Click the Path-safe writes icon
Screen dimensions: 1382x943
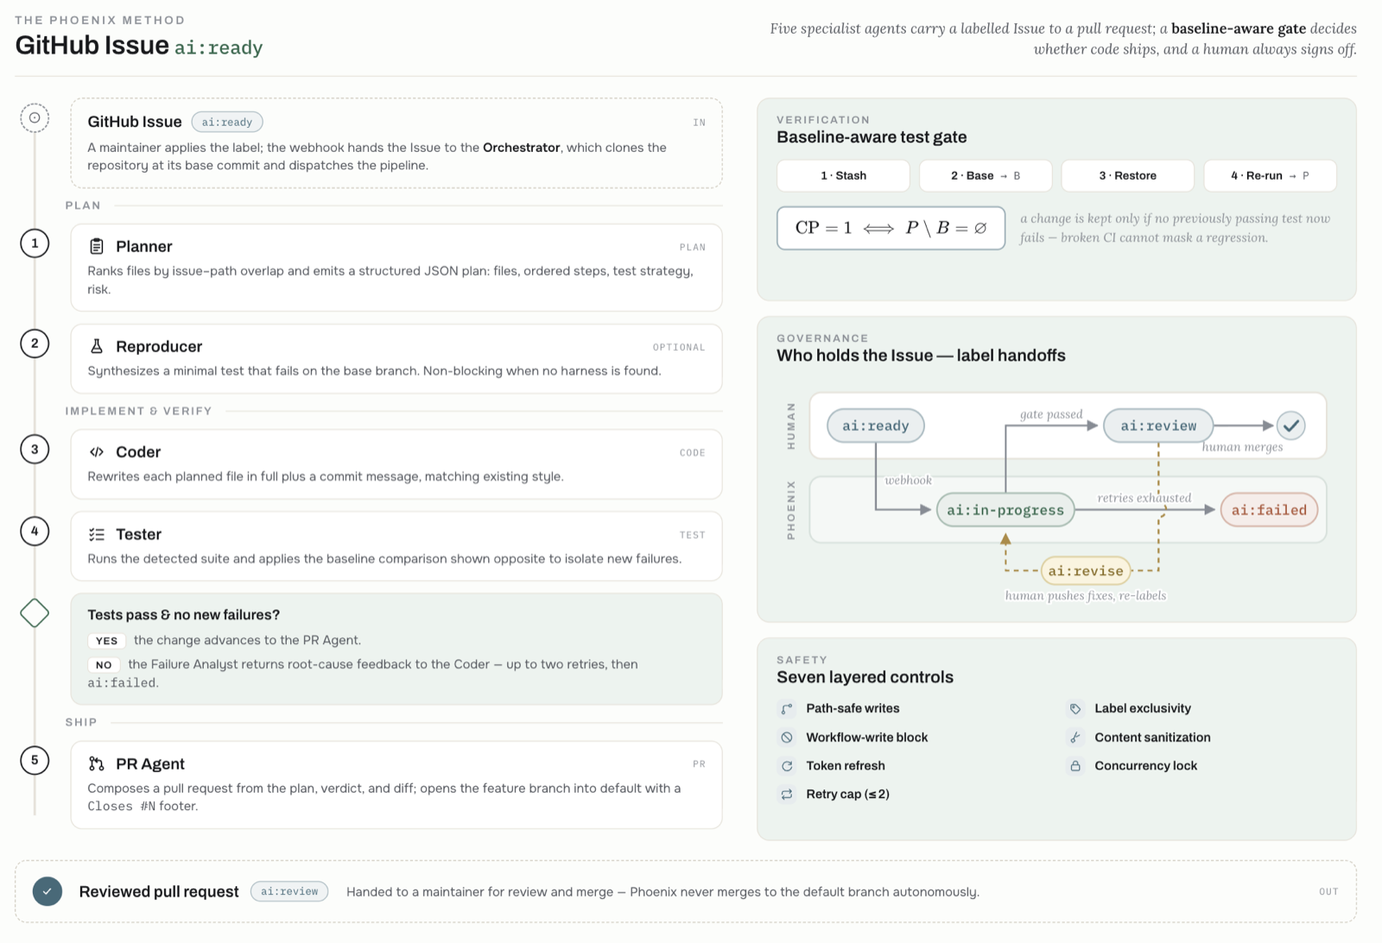click(x=787, y=709)
